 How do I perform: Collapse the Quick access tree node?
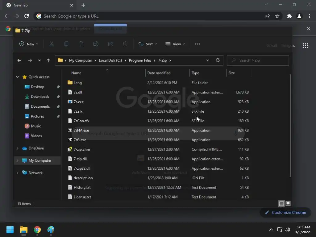pos(18,77)
